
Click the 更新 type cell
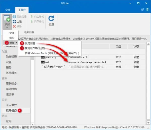118,67
